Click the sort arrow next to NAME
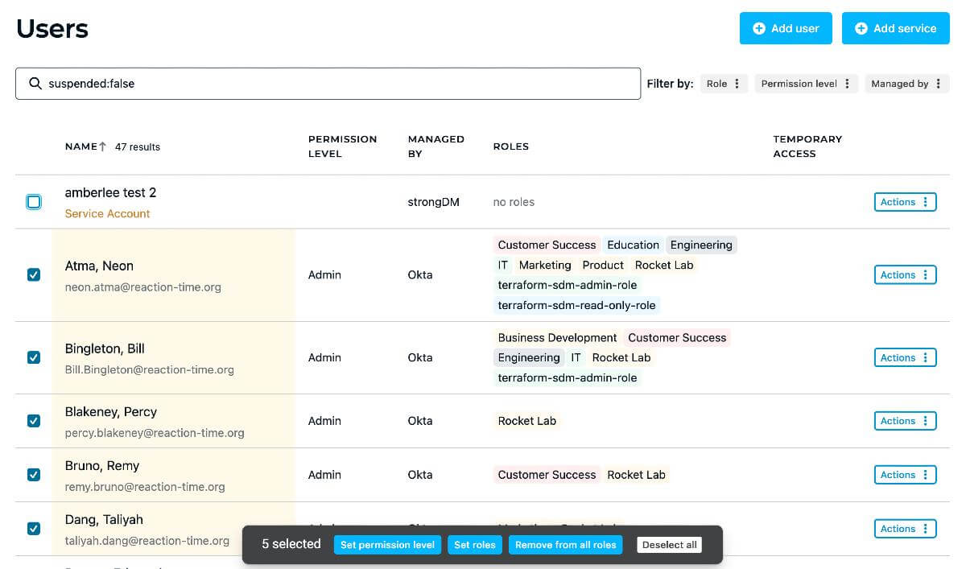966x569 pixels. point(101,146)
